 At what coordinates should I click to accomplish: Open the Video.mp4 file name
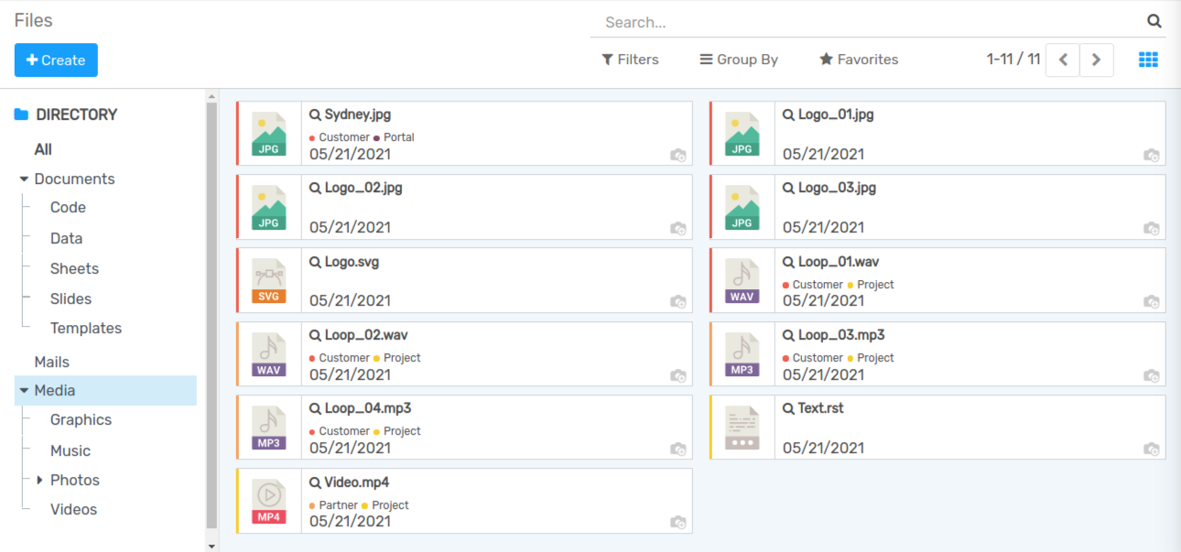(357, 482)
